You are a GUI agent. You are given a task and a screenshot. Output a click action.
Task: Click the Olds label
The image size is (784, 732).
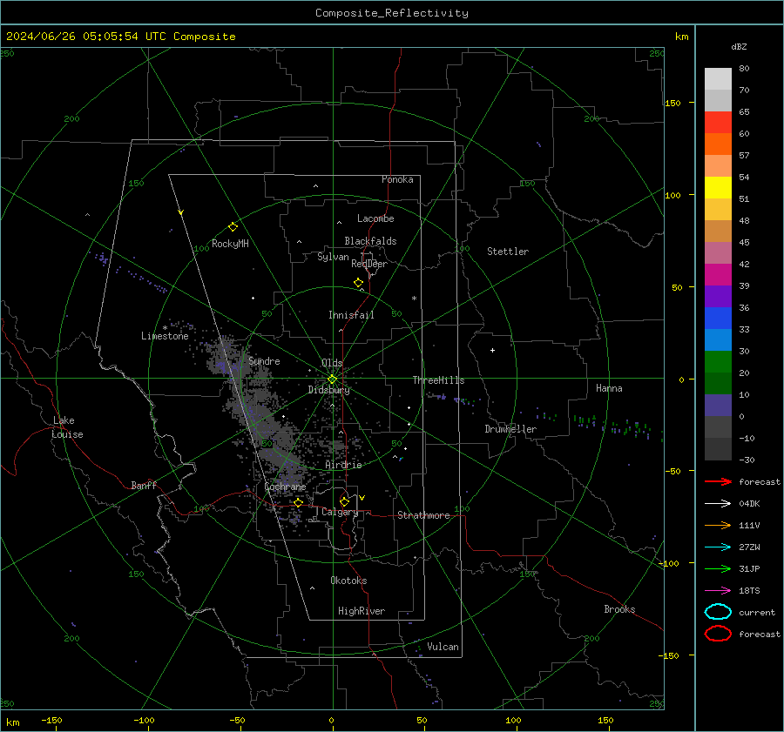click(x=332, y=363)
